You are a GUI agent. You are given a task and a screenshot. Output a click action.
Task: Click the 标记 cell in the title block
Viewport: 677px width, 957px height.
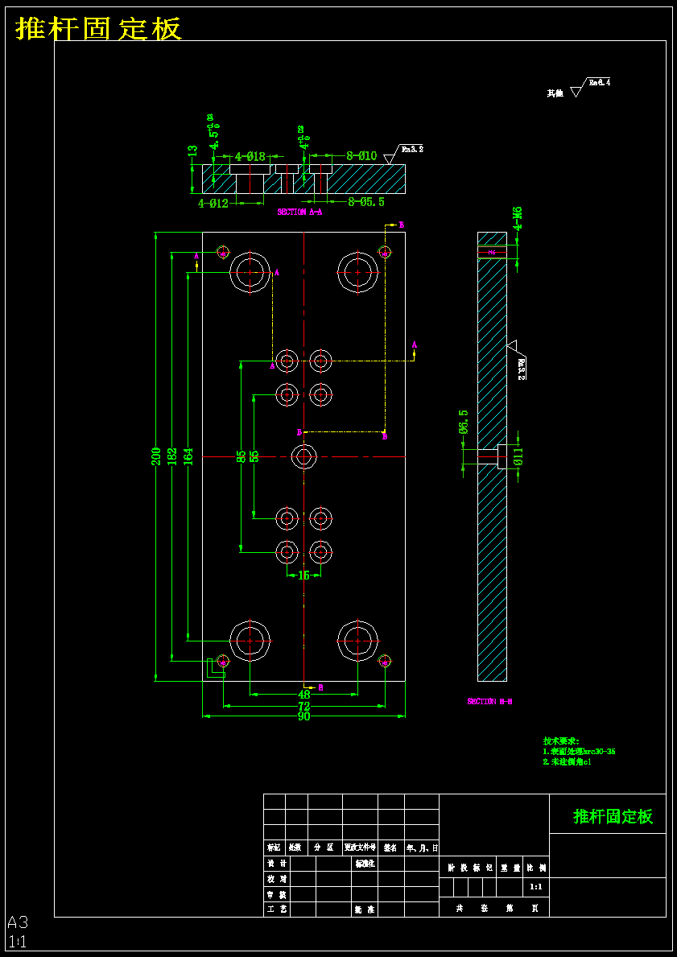(x=274, y=848)
